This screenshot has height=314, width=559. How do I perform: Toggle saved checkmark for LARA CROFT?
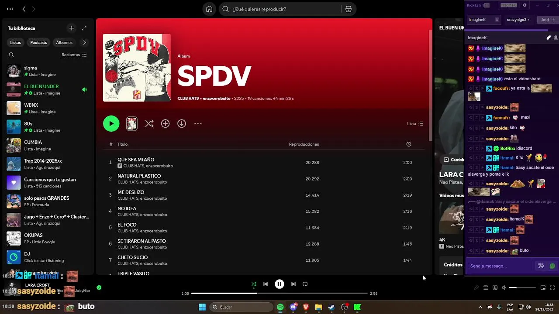coord(99,287)
